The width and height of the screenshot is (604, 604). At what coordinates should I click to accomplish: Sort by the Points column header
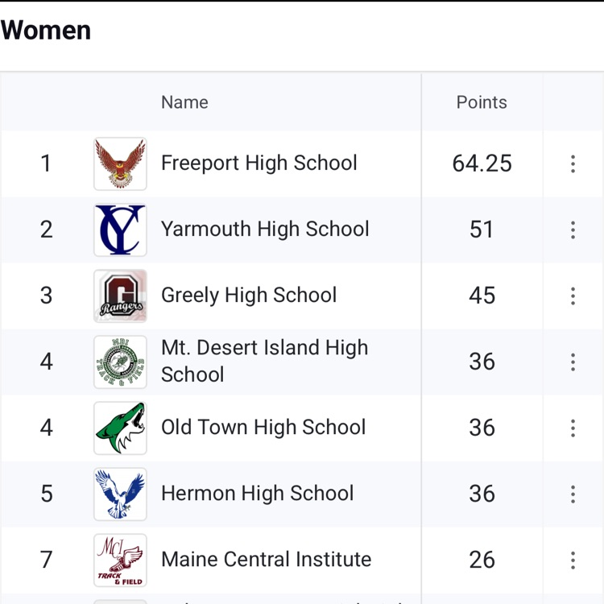pos(482,102)
